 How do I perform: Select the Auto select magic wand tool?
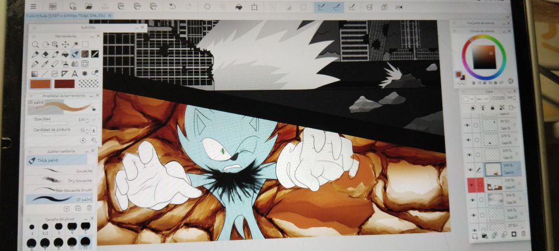[75, 45]
